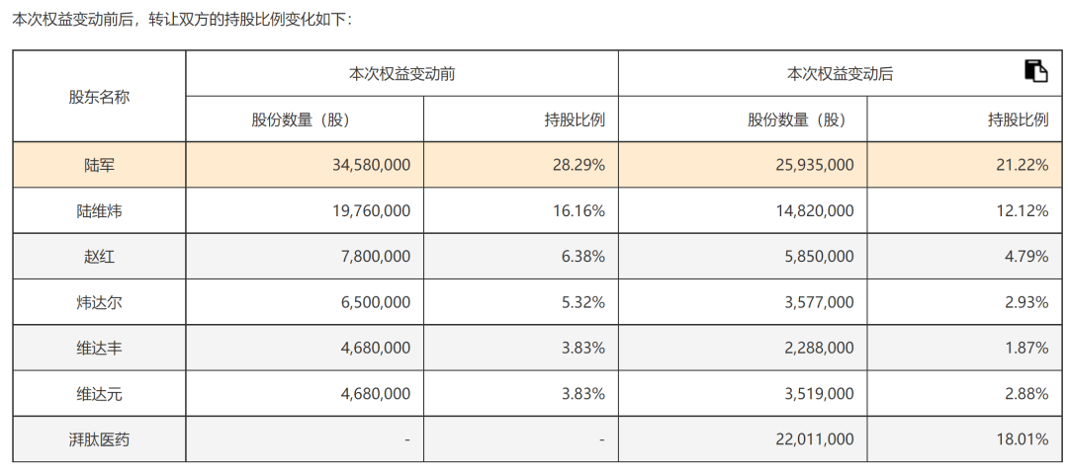Click the 维达元 shareholder cell
This screenshot has height=476, width=1068.
100,393
